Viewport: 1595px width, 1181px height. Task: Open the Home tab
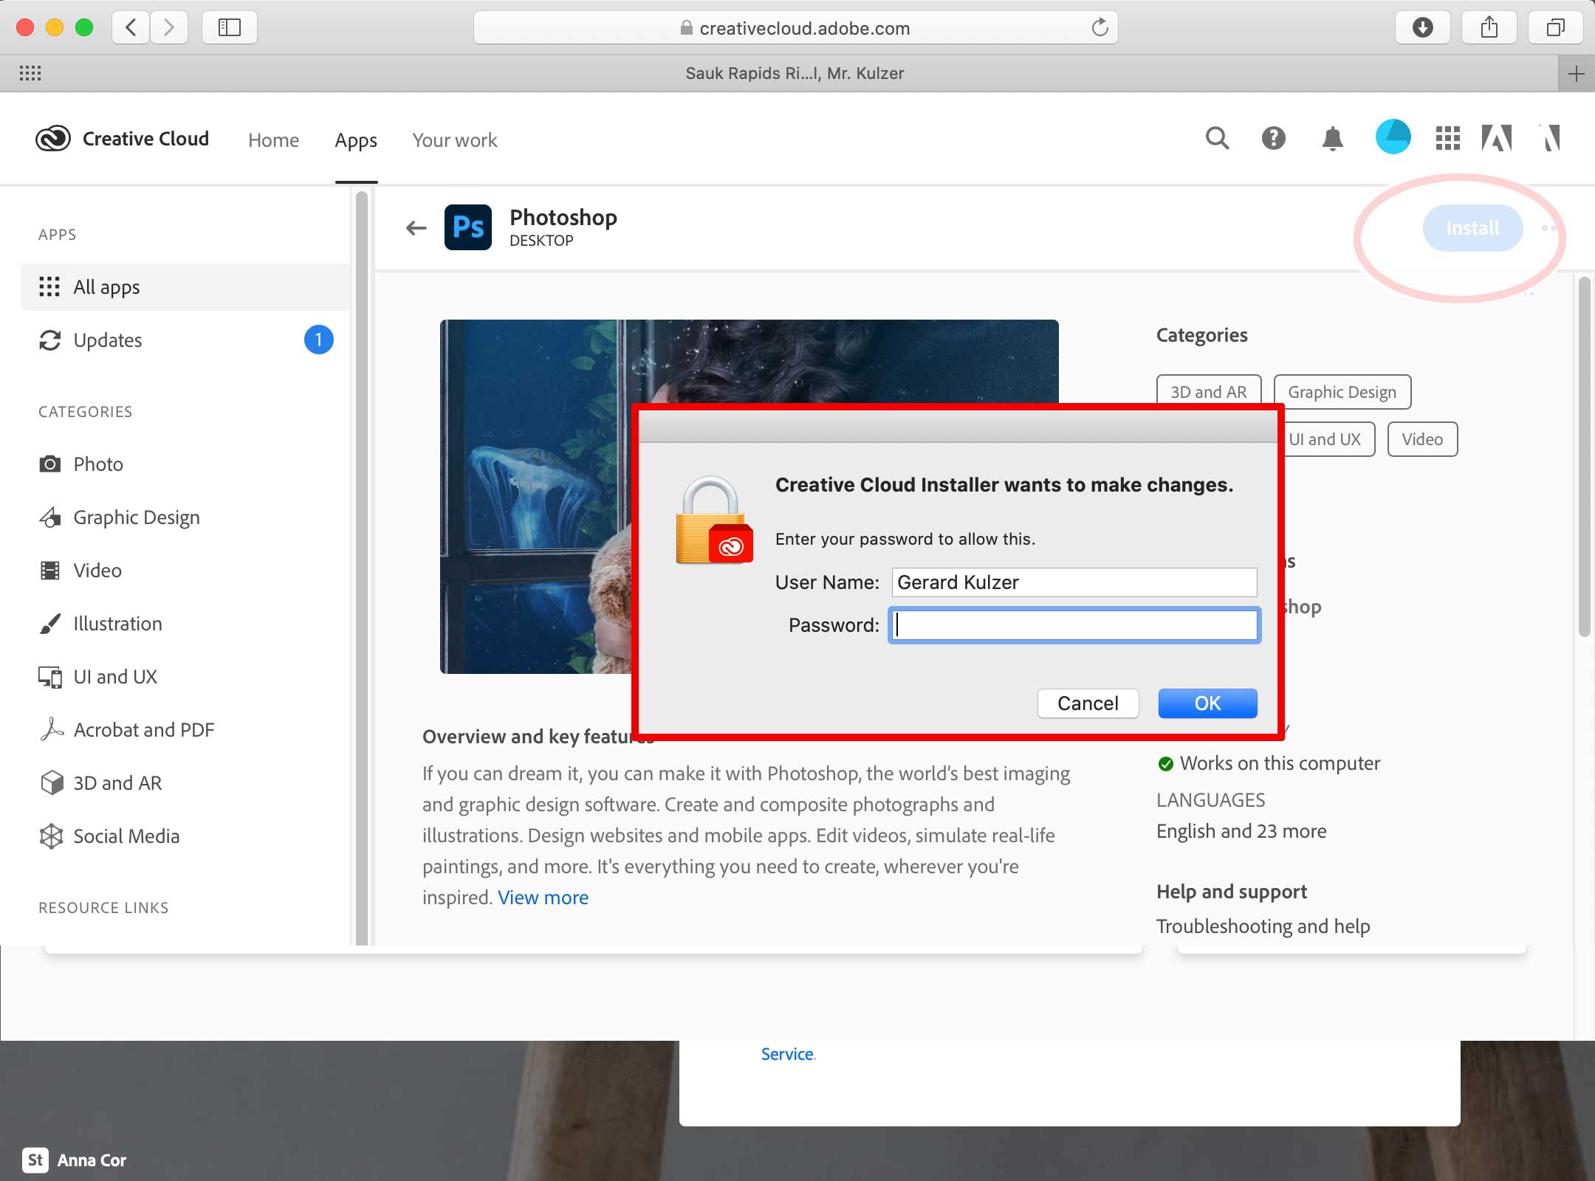click(273, 140)
